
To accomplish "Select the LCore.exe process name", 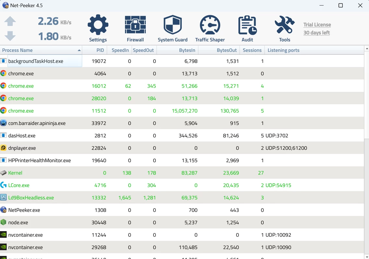I will pos(19,185).
